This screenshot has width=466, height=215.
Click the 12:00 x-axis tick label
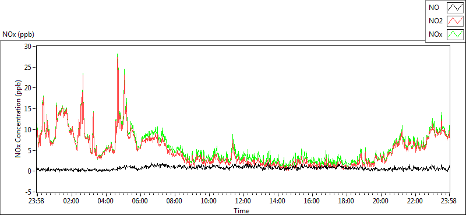[x=243, y=201]
